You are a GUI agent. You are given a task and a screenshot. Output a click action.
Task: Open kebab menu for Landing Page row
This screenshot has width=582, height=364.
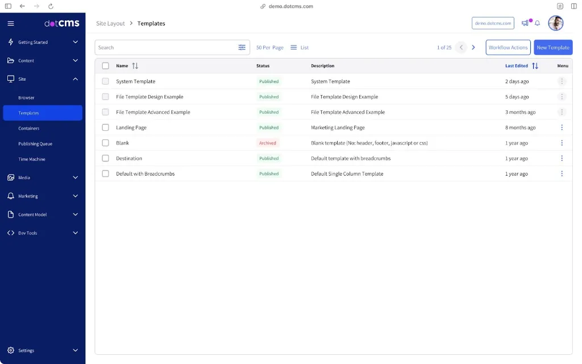(562, 127)
